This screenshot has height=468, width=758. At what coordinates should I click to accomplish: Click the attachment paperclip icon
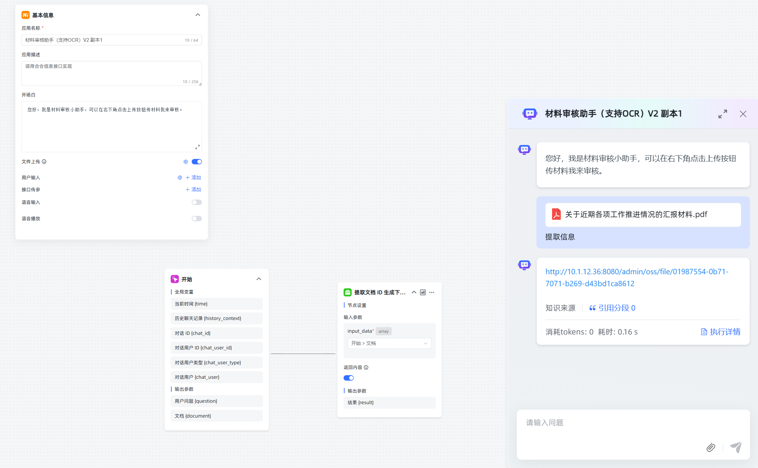click(711, 447)
